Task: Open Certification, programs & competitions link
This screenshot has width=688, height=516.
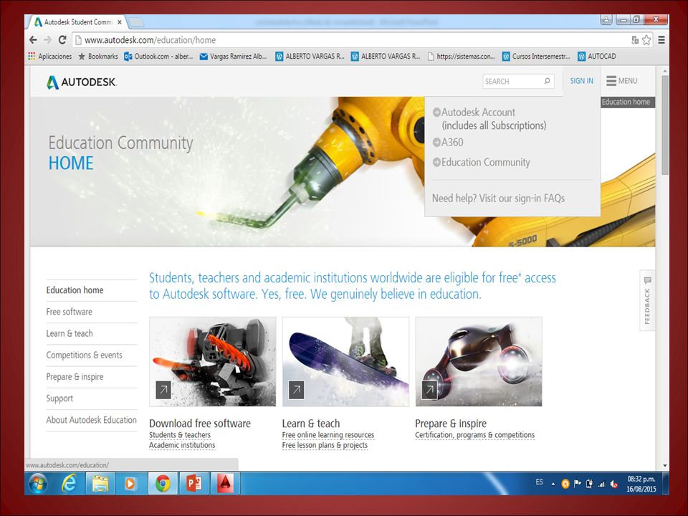Action: click(x=474, y=435)
